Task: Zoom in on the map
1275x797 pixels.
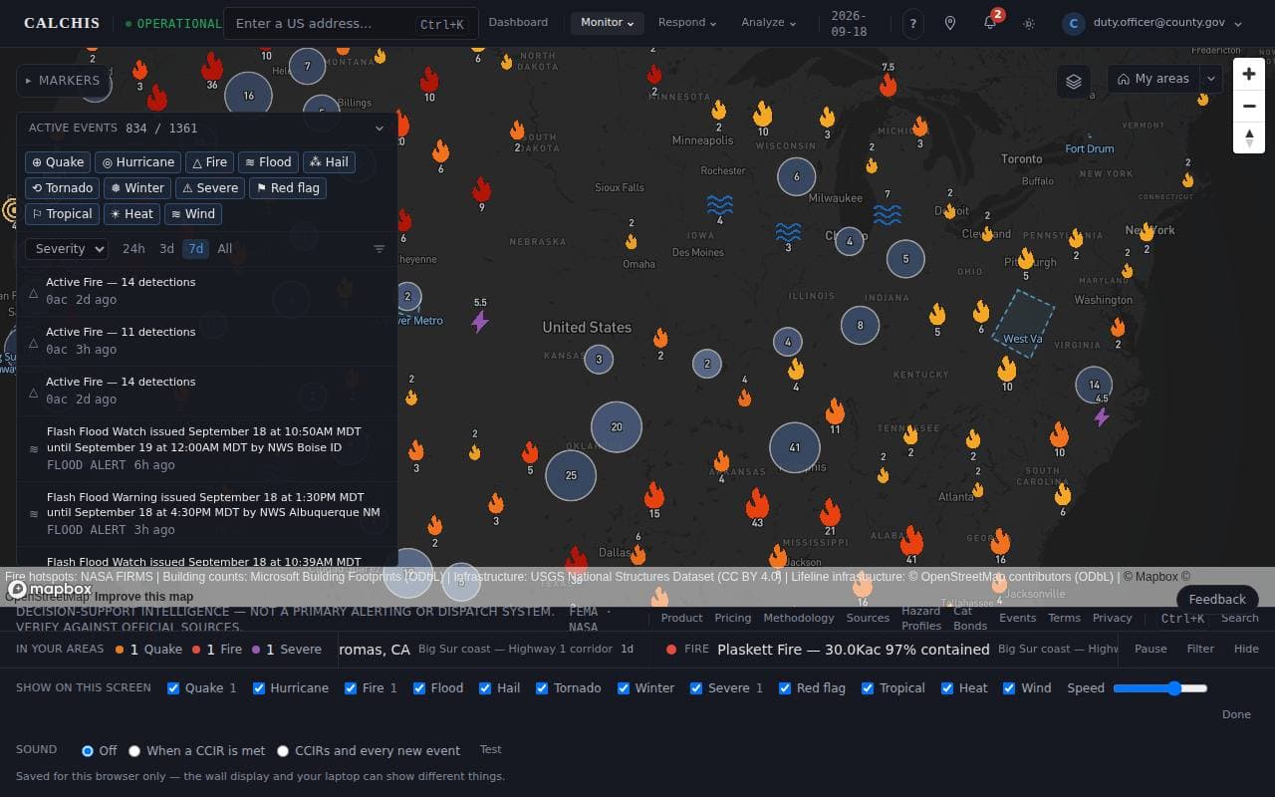Action: [x=1249, y=74]
